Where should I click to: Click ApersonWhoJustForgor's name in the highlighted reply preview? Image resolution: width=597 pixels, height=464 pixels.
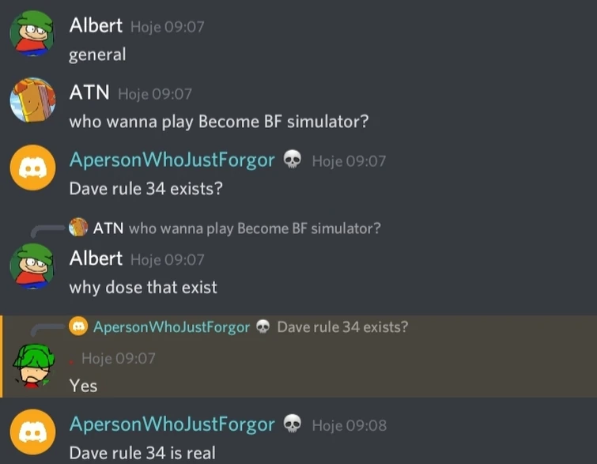172,327
